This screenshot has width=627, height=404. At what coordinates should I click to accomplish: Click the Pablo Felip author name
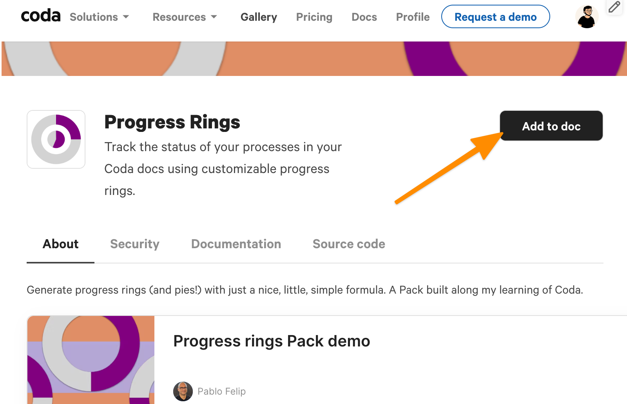[x=221, y=391]
